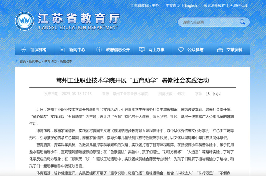
Task: Set font size to 小 (small)
Action: (218, 94)
